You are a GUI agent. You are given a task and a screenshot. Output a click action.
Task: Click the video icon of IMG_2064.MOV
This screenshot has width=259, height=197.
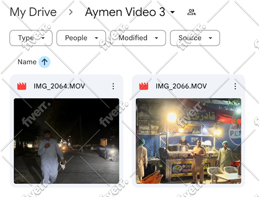coord(21,86)
